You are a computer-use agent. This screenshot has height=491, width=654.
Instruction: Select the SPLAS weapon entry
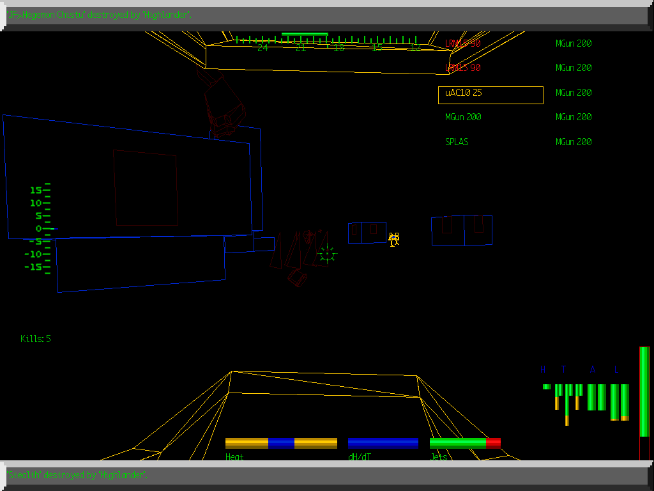point(457,142)
